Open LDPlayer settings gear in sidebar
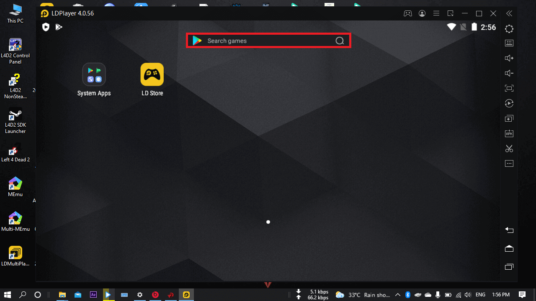The width and height of the screenshot is (536, 301). click(509, 29)
